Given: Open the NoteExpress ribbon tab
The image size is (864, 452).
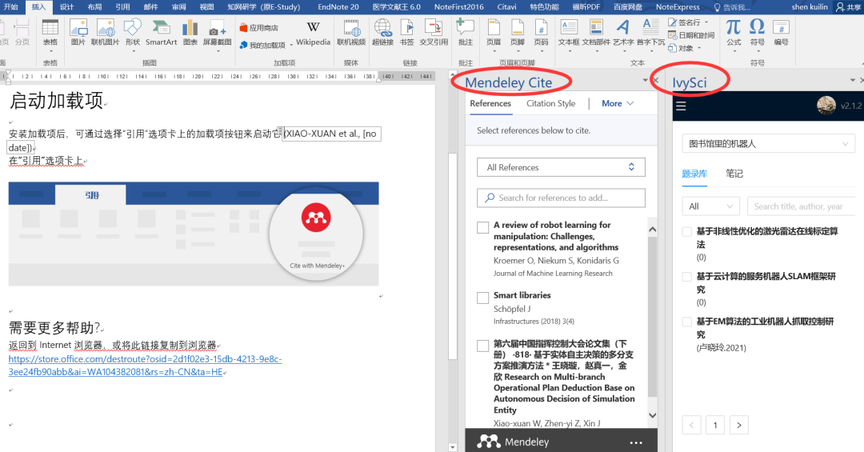Looking at the screenshot, I should (678, 6).
